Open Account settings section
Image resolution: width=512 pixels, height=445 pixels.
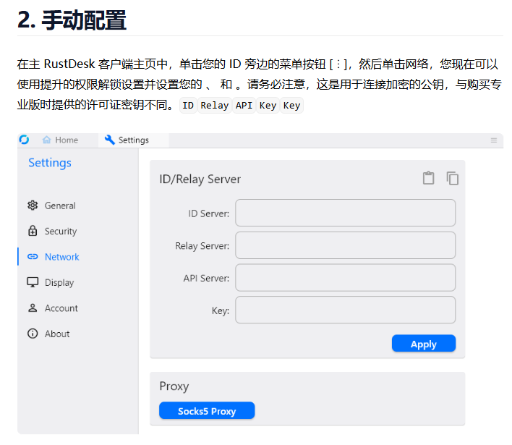tap(53, 308)
